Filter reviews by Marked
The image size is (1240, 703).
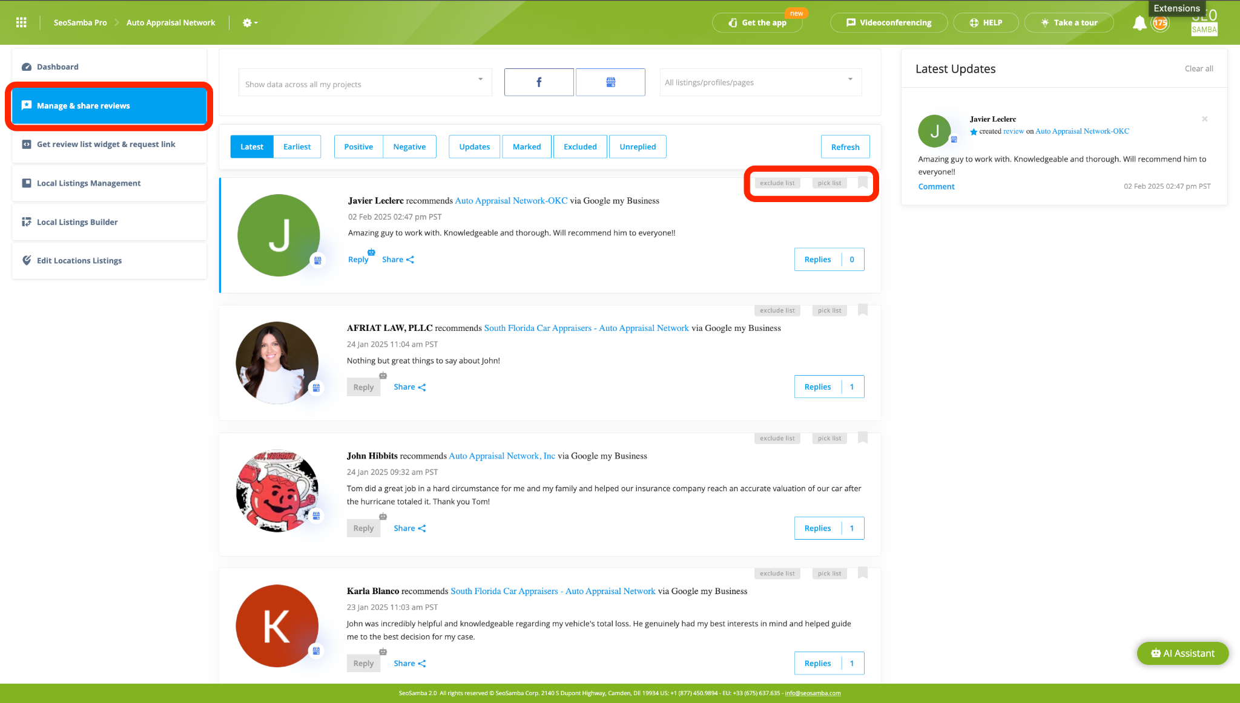tap(527, 146)
